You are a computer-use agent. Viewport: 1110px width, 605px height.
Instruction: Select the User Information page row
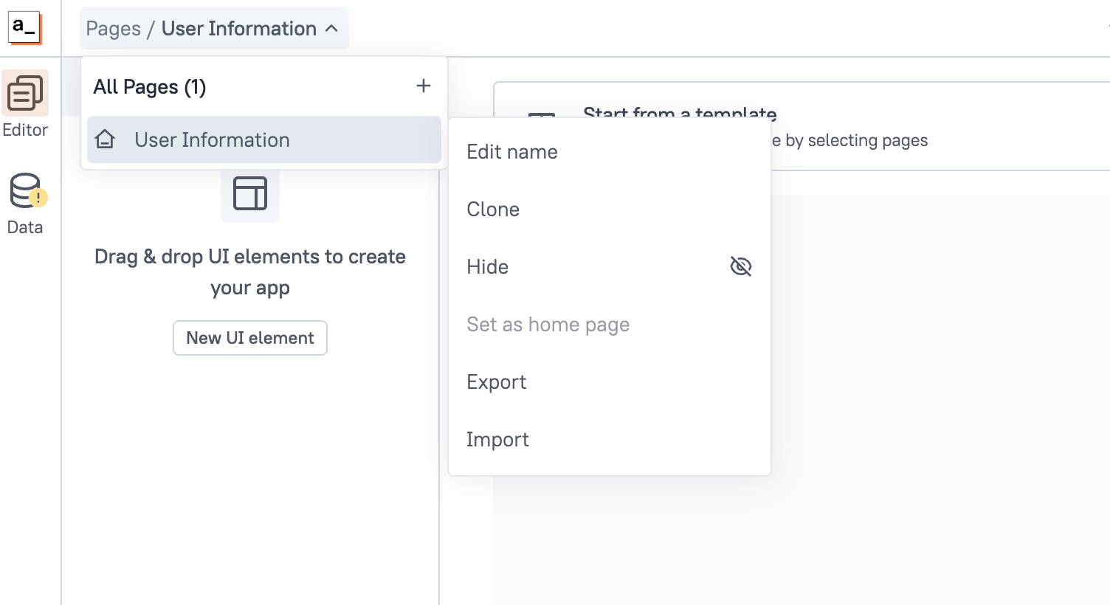pyautogui.click(x=264, y=139)
